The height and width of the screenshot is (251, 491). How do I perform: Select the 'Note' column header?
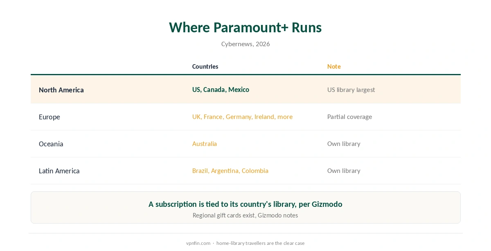pos(334,66)
